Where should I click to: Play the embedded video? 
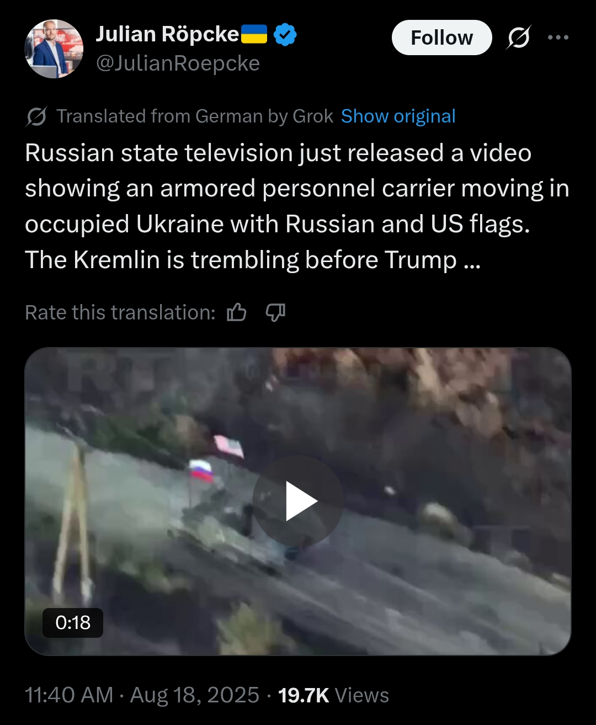coord(298,501)
